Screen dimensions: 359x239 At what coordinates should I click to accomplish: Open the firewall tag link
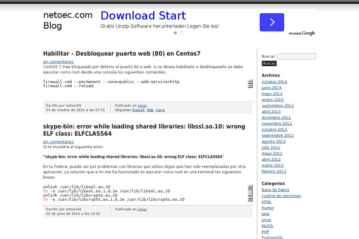(x=138, y=110)
